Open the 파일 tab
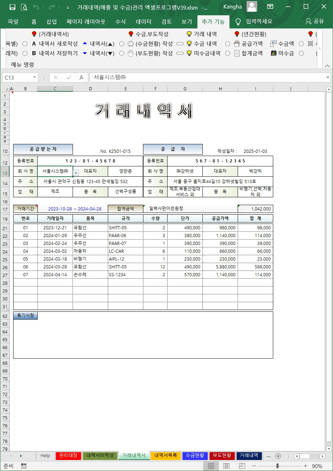Screen dimensions: 333x471 coord(13,21)
